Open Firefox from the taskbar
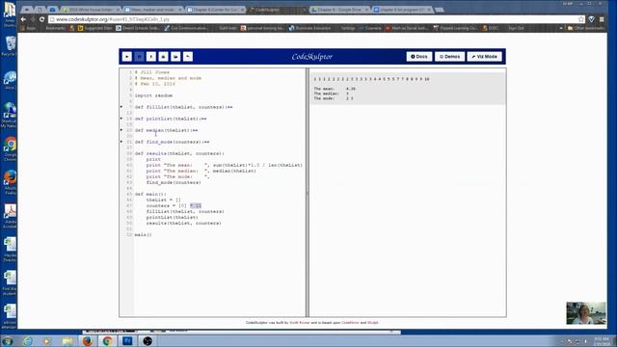The height and width of the screenshot is (347, 617). coord(88,341)
